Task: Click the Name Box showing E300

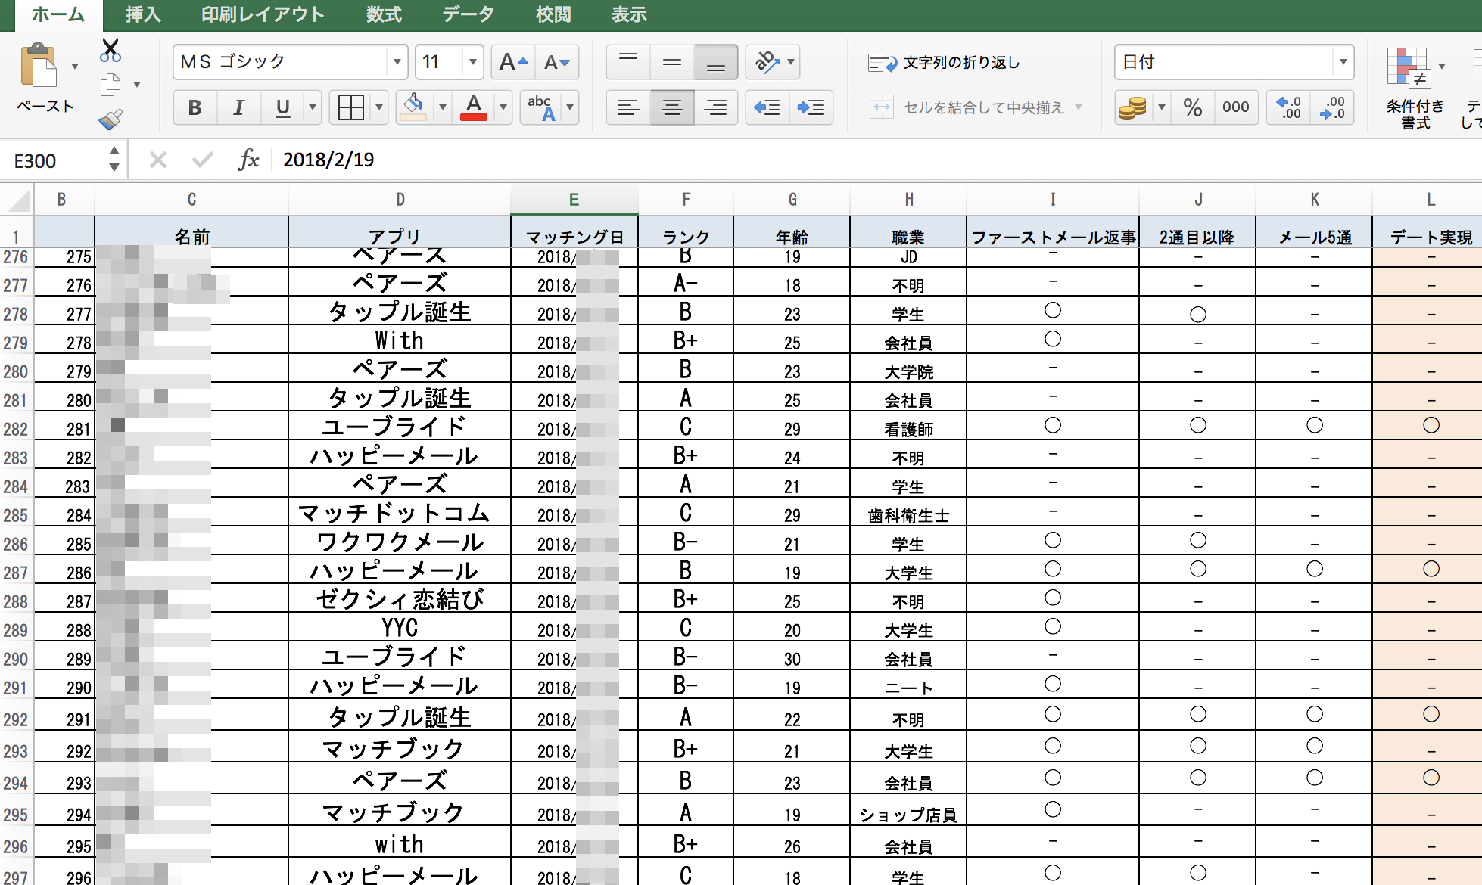Action: pyautogui.click(x=53, y=160)
